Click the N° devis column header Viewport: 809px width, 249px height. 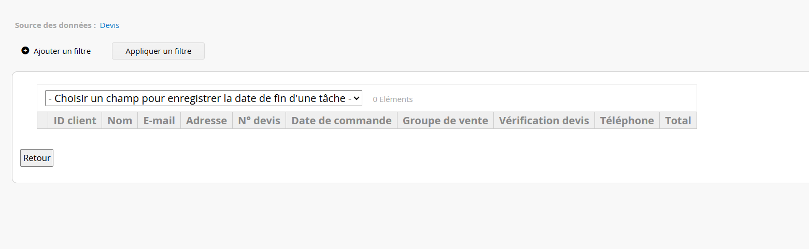tap(259, 121)
